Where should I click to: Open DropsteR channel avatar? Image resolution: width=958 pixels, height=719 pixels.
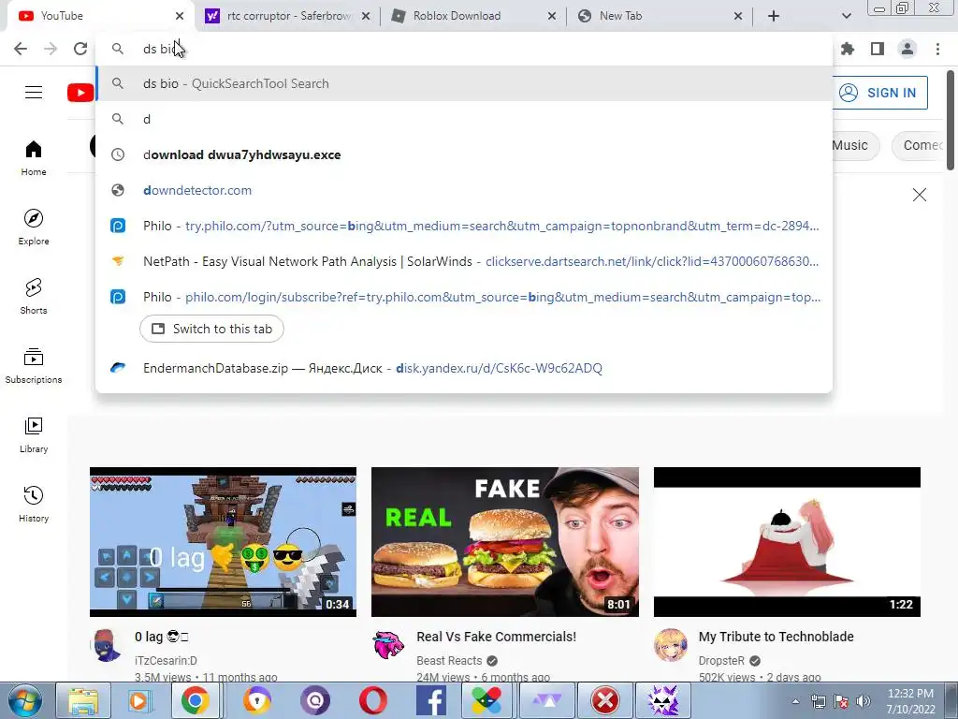coord(670,646)
